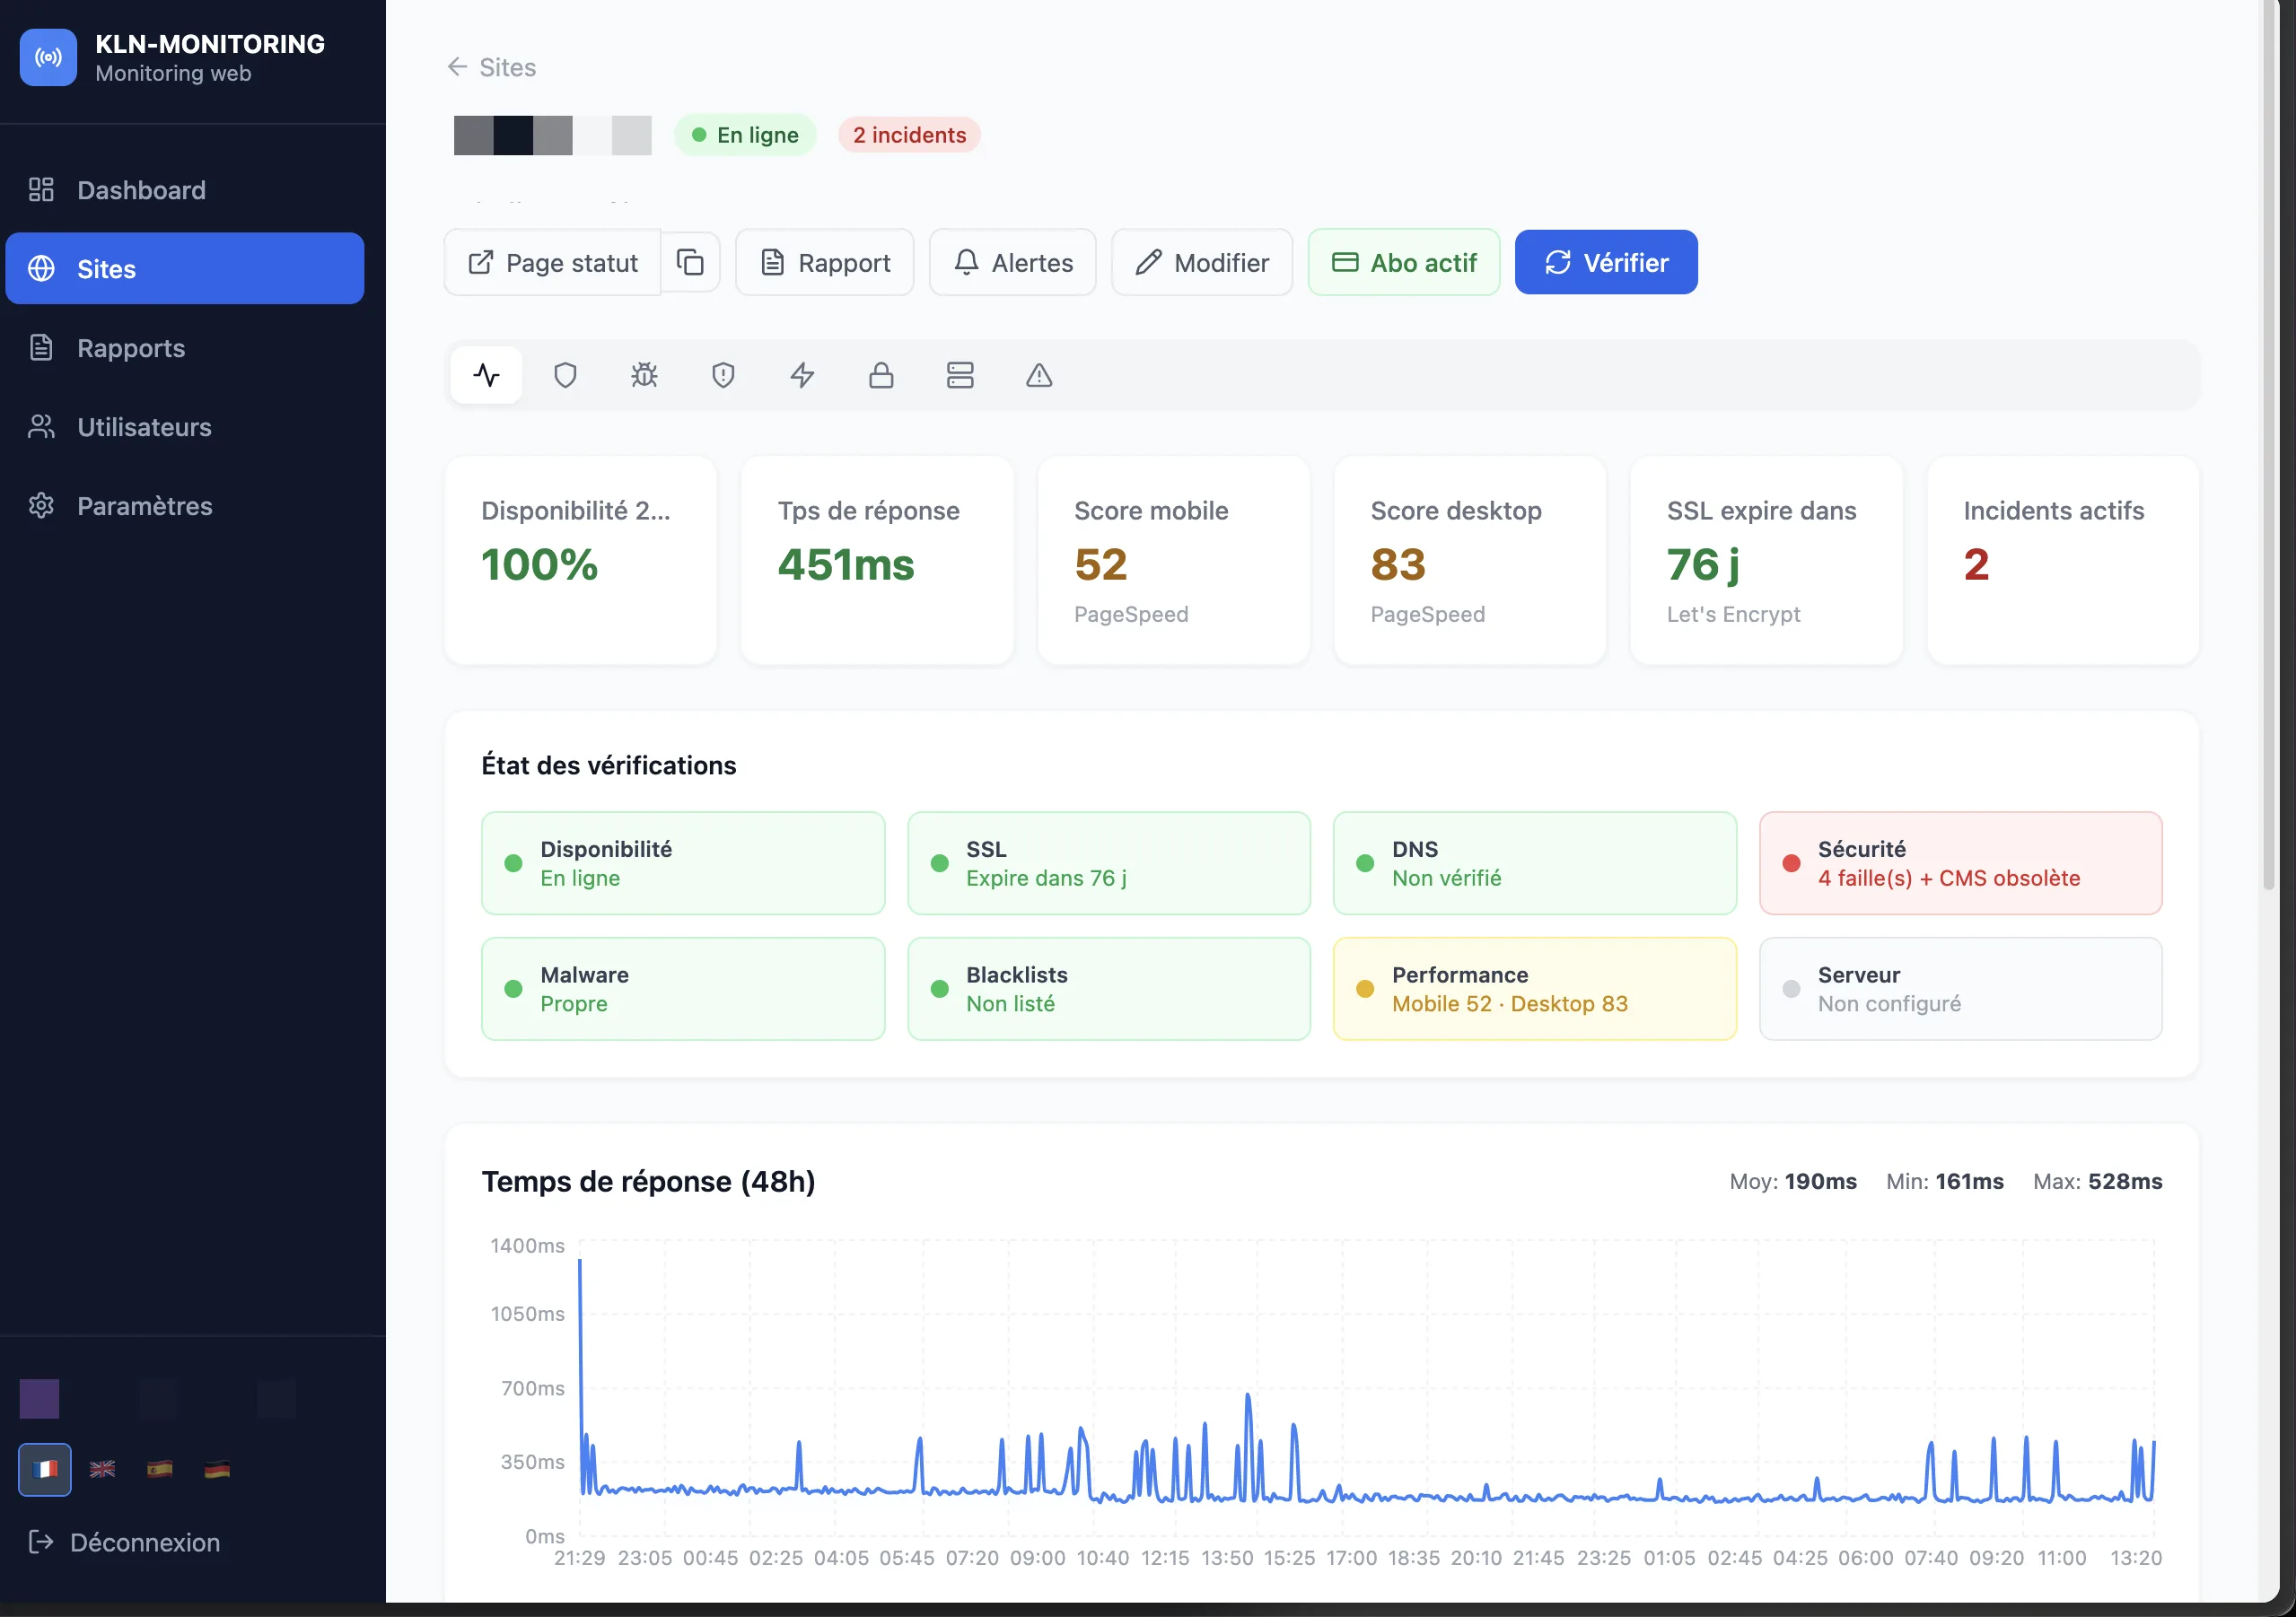Click the 2 incidents badge

[909, 135]
